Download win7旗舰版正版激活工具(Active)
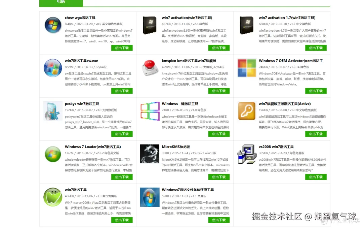Viewport: 363px width, 228px height. click(x=316, y=134)
